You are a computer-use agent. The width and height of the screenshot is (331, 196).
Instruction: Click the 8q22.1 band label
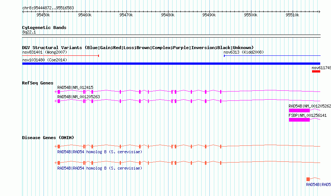tap(29, 32)
